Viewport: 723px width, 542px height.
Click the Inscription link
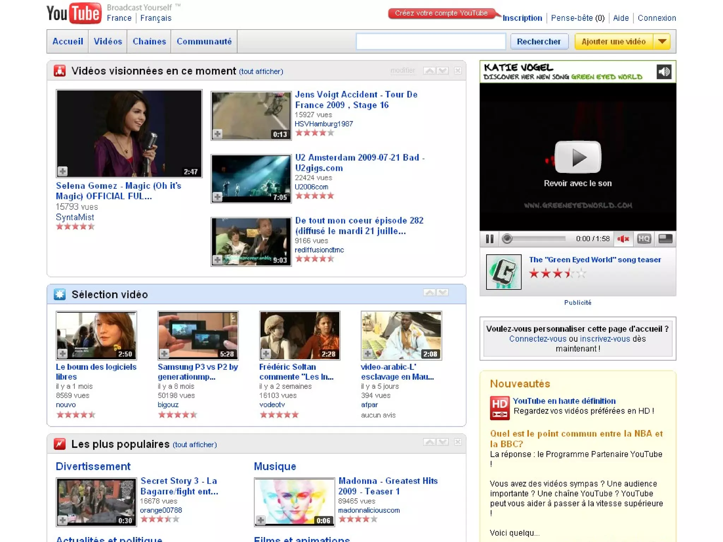(522, 18)
